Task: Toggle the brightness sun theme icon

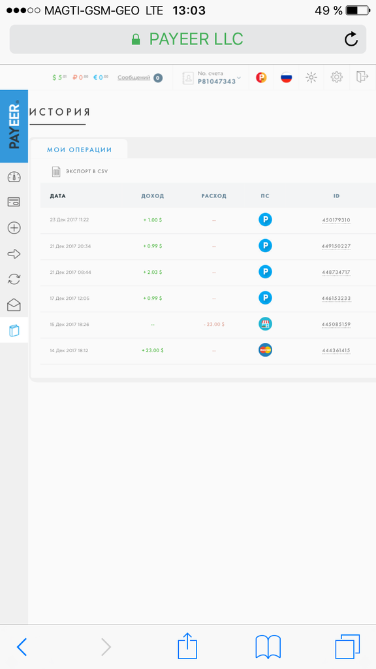Action: [x=311, y=77]
